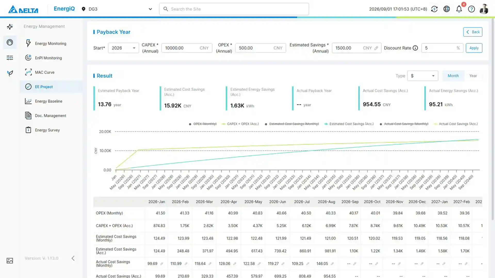Collapse the sidebar with the chevron

pyautogui.click(x=73, y=258)
